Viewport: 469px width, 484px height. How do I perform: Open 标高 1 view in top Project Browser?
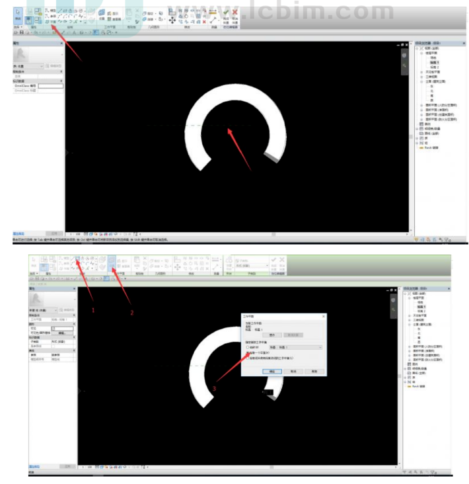pos(435,63)
